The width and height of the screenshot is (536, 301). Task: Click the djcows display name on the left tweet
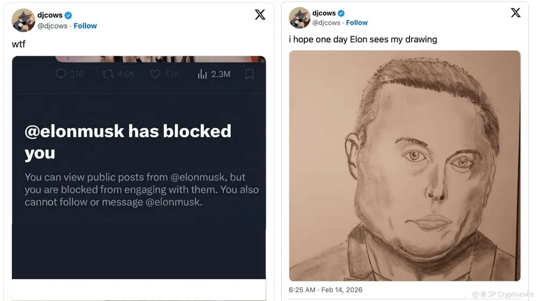(x=50, y=16)
